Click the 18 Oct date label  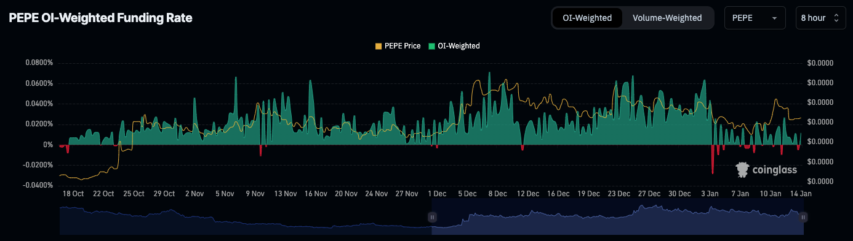[x=73, y=194]
